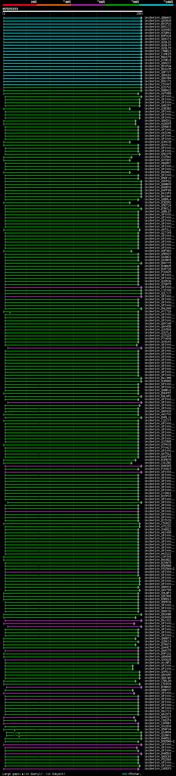The image size is (176, 776).
Task: Select hit UniRef100_B4J3S2
Action: [158, 620]
